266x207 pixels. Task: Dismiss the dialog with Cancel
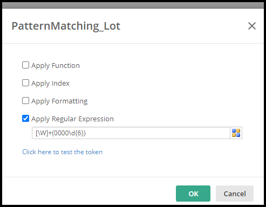[x=235, y=194]
